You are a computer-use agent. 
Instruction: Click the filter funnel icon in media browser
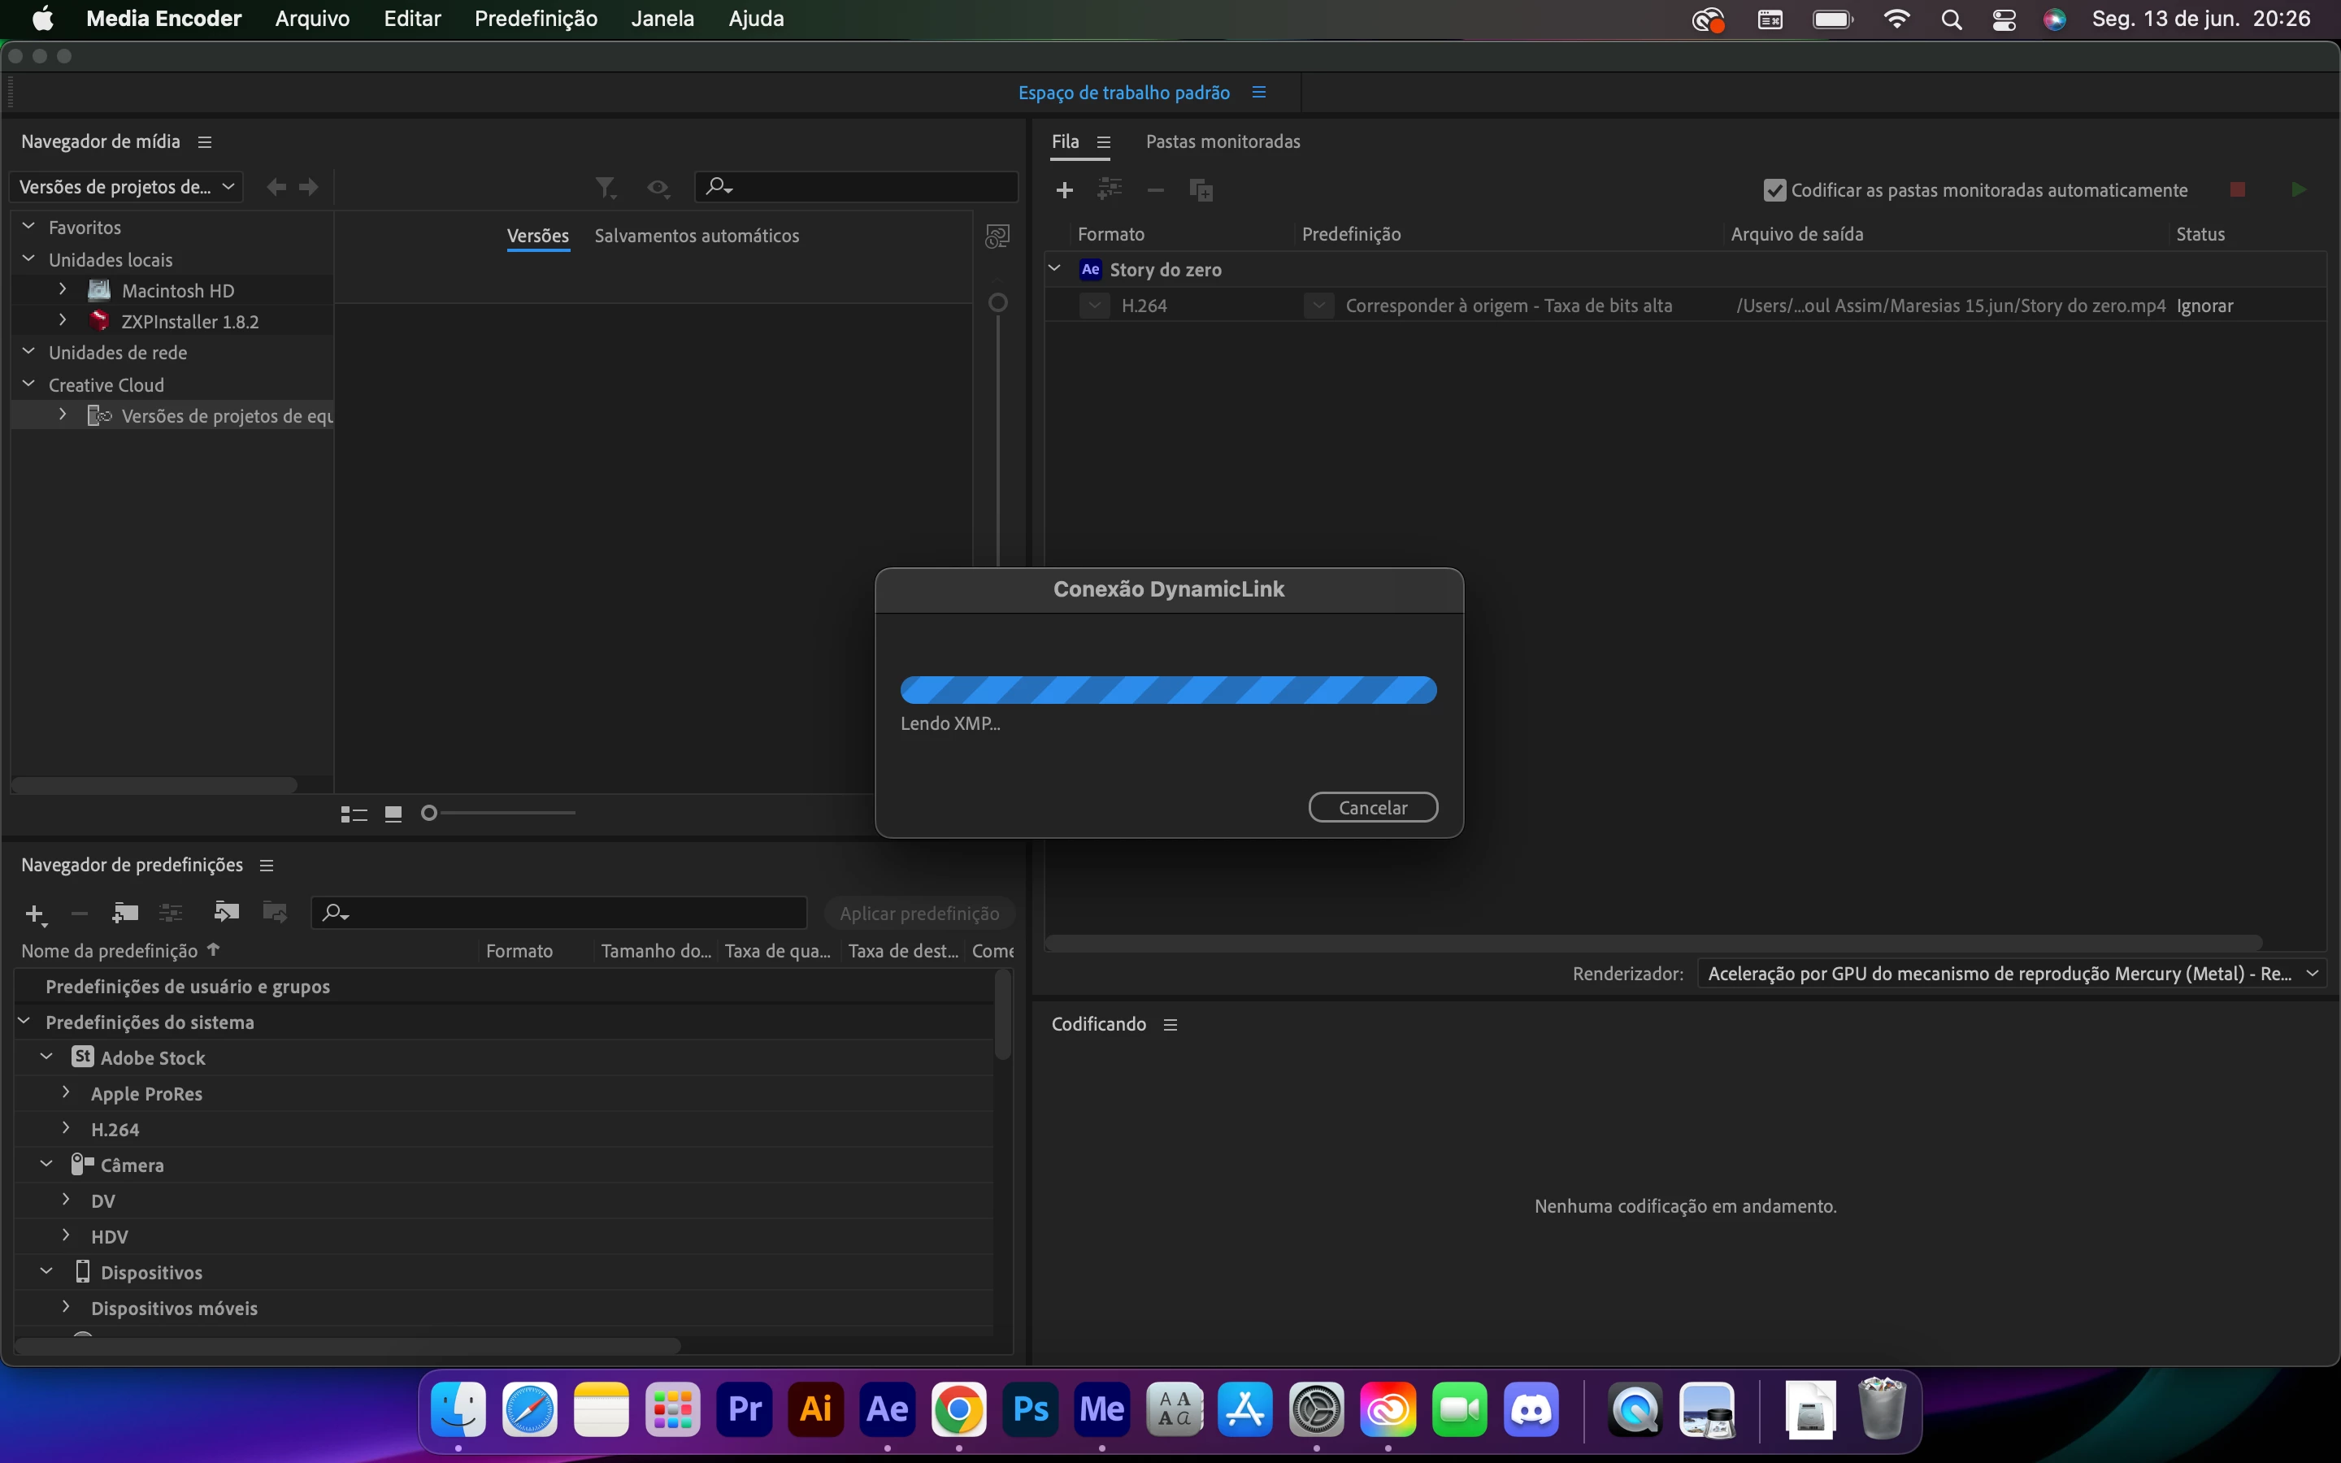pyautogui.click(x=606, y=187)
